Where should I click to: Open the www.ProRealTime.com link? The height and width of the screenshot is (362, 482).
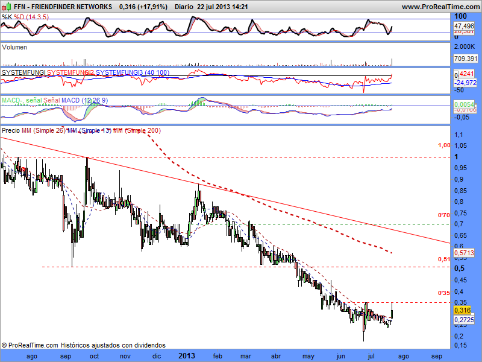(440, 7)
